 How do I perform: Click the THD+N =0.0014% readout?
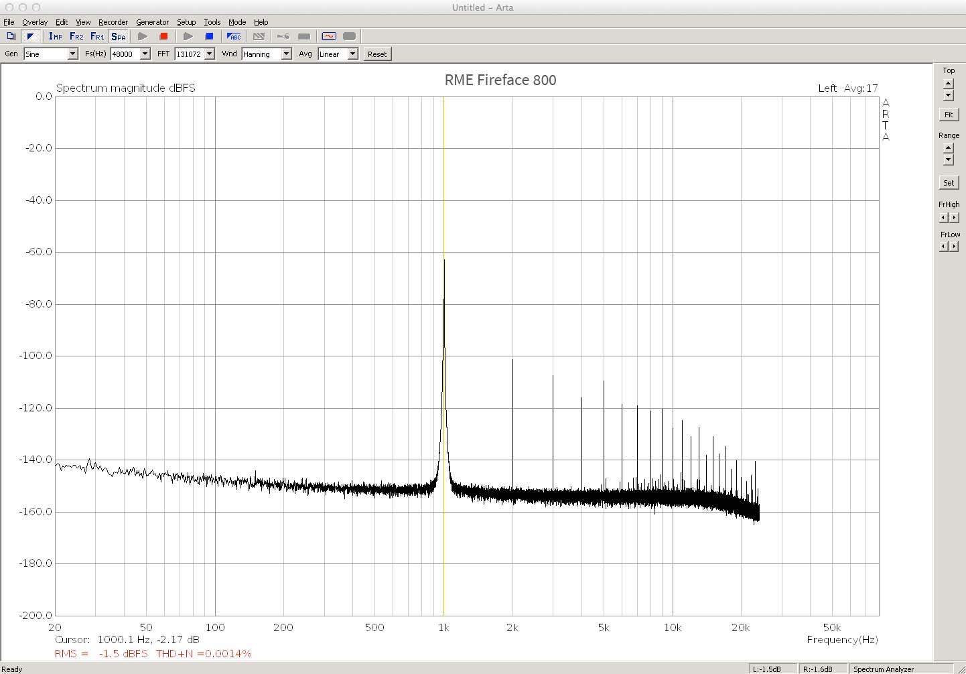[204, 654]
